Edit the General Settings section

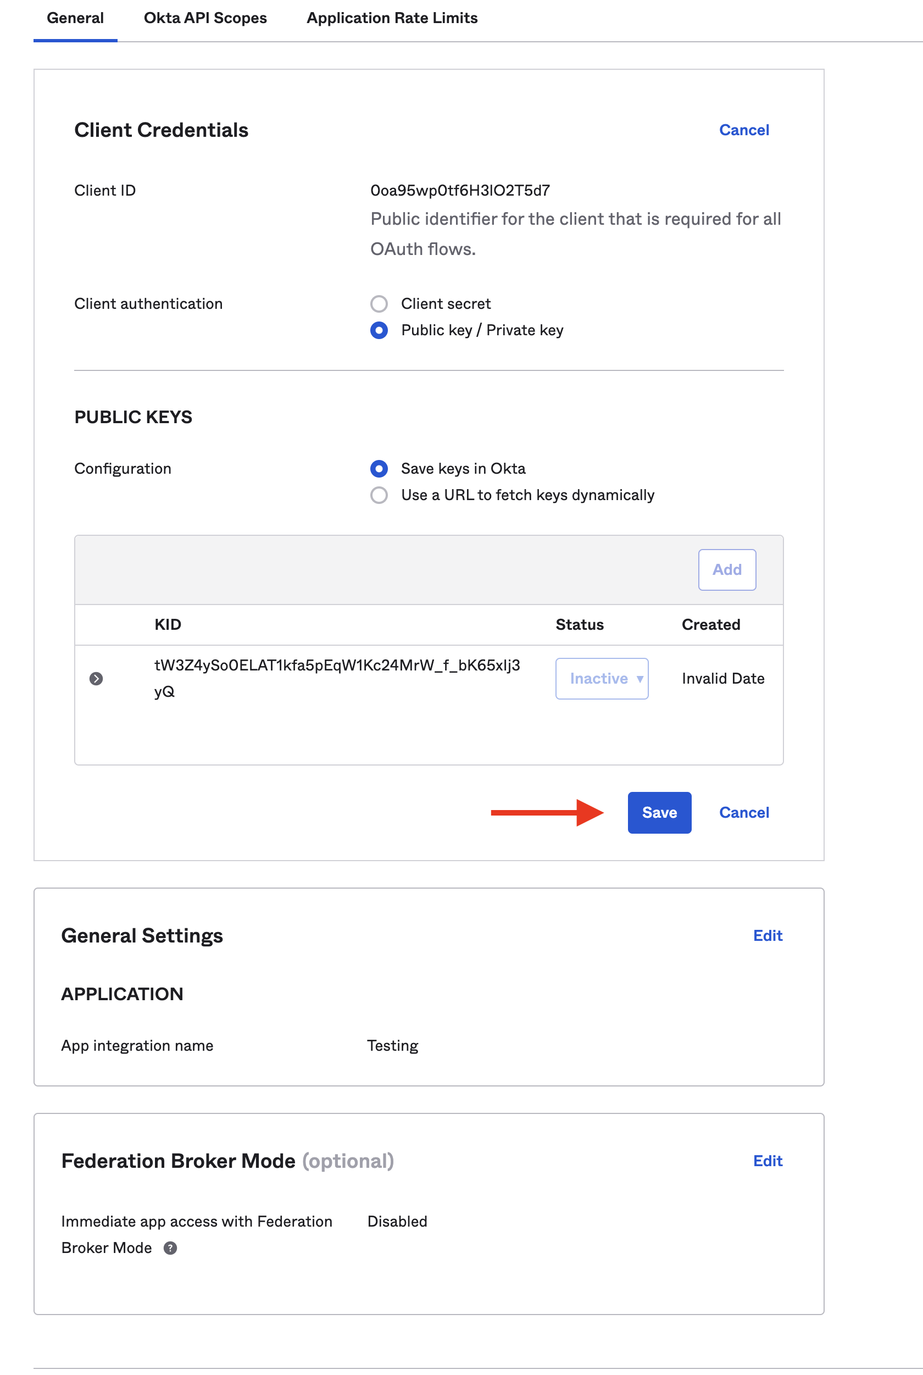pos(767,936)
